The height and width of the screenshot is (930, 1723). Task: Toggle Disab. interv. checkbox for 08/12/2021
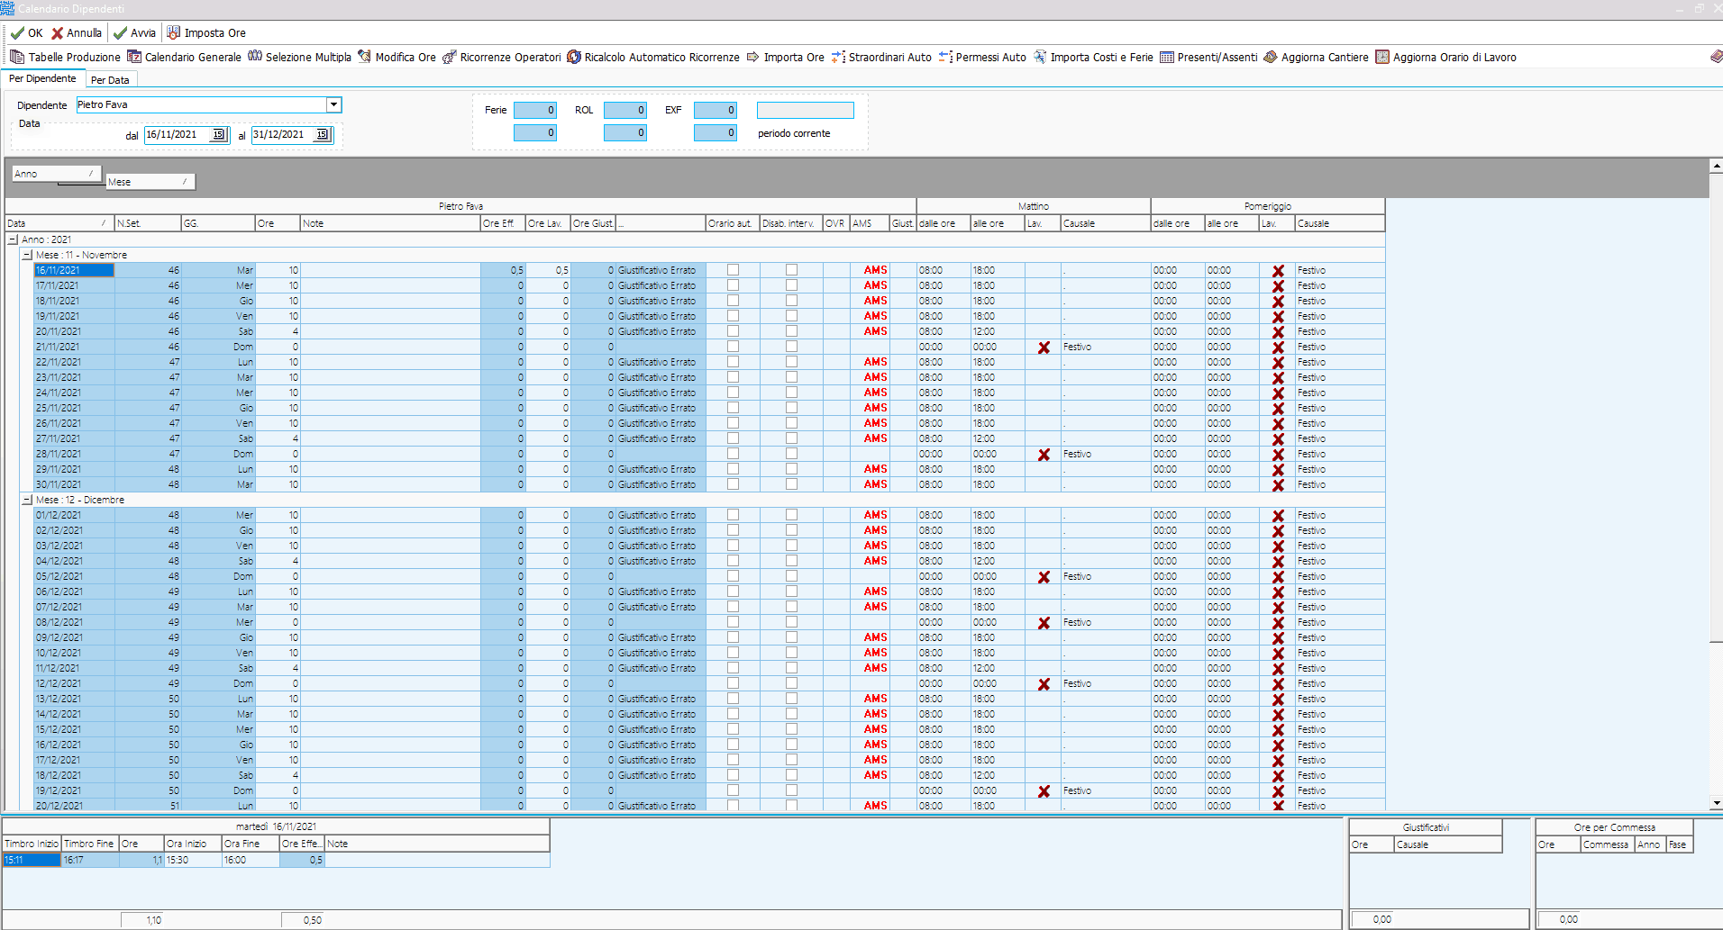(791, 622)
